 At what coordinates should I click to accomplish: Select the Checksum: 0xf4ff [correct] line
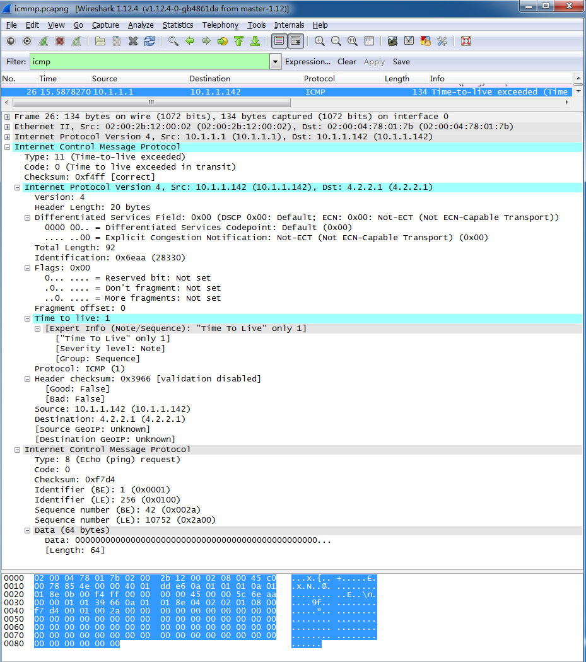90,177
